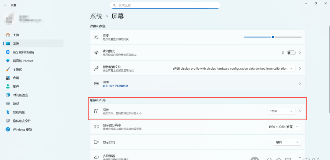The image size is (330, 160).
Task: Open the 辅助功能 accessibility icon
Action: click(8, 112)
